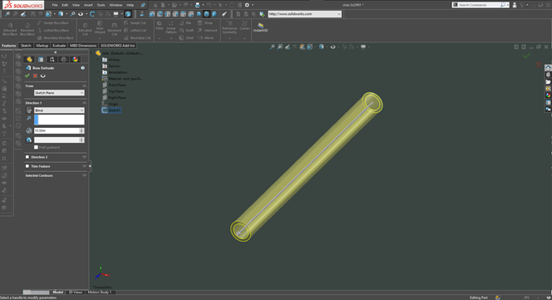Open the Appearances color ball in the right task pane
Image resolution: width=552 pixels, height=300 pixels.
tap(548, 96)
